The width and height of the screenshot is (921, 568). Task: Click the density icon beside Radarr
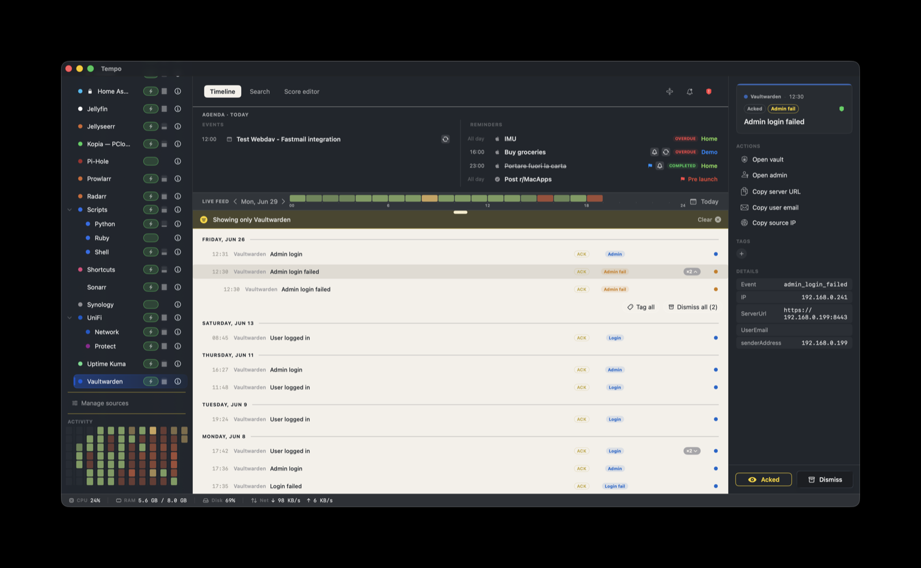coord(164,196)
